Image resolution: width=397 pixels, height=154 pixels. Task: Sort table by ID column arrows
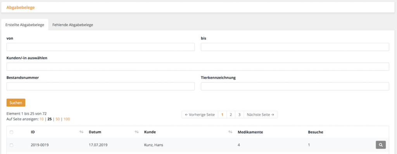pyautogui.click(x=81, y=132)
